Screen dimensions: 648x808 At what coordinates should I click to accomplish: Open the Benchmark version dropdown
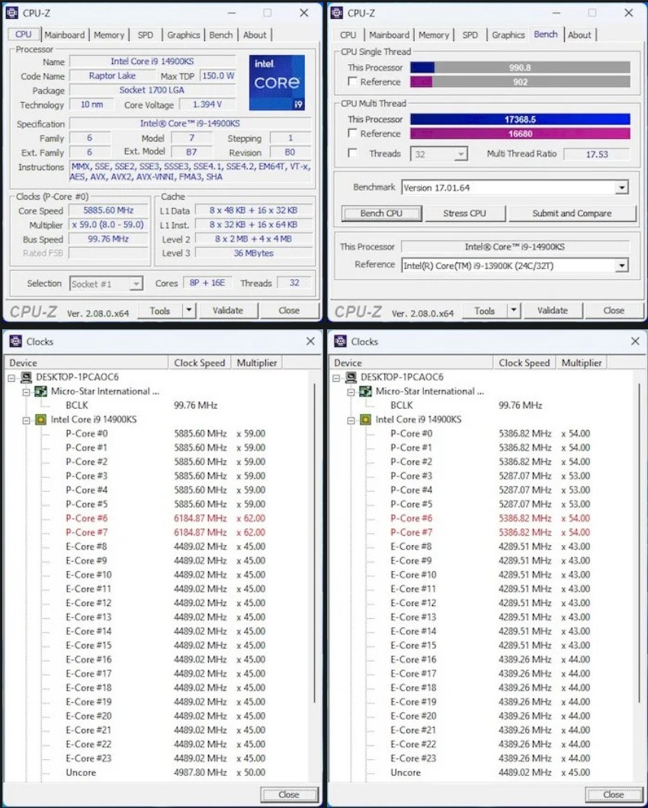pyautogui.click(x=622, y=188)
